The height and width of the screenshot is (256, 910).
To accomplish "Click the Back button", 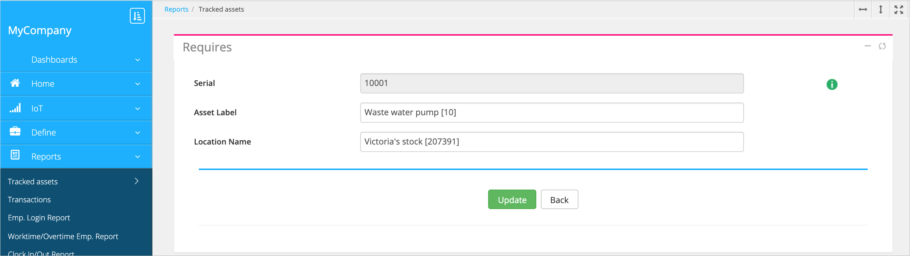I will [x=559, y=200].
